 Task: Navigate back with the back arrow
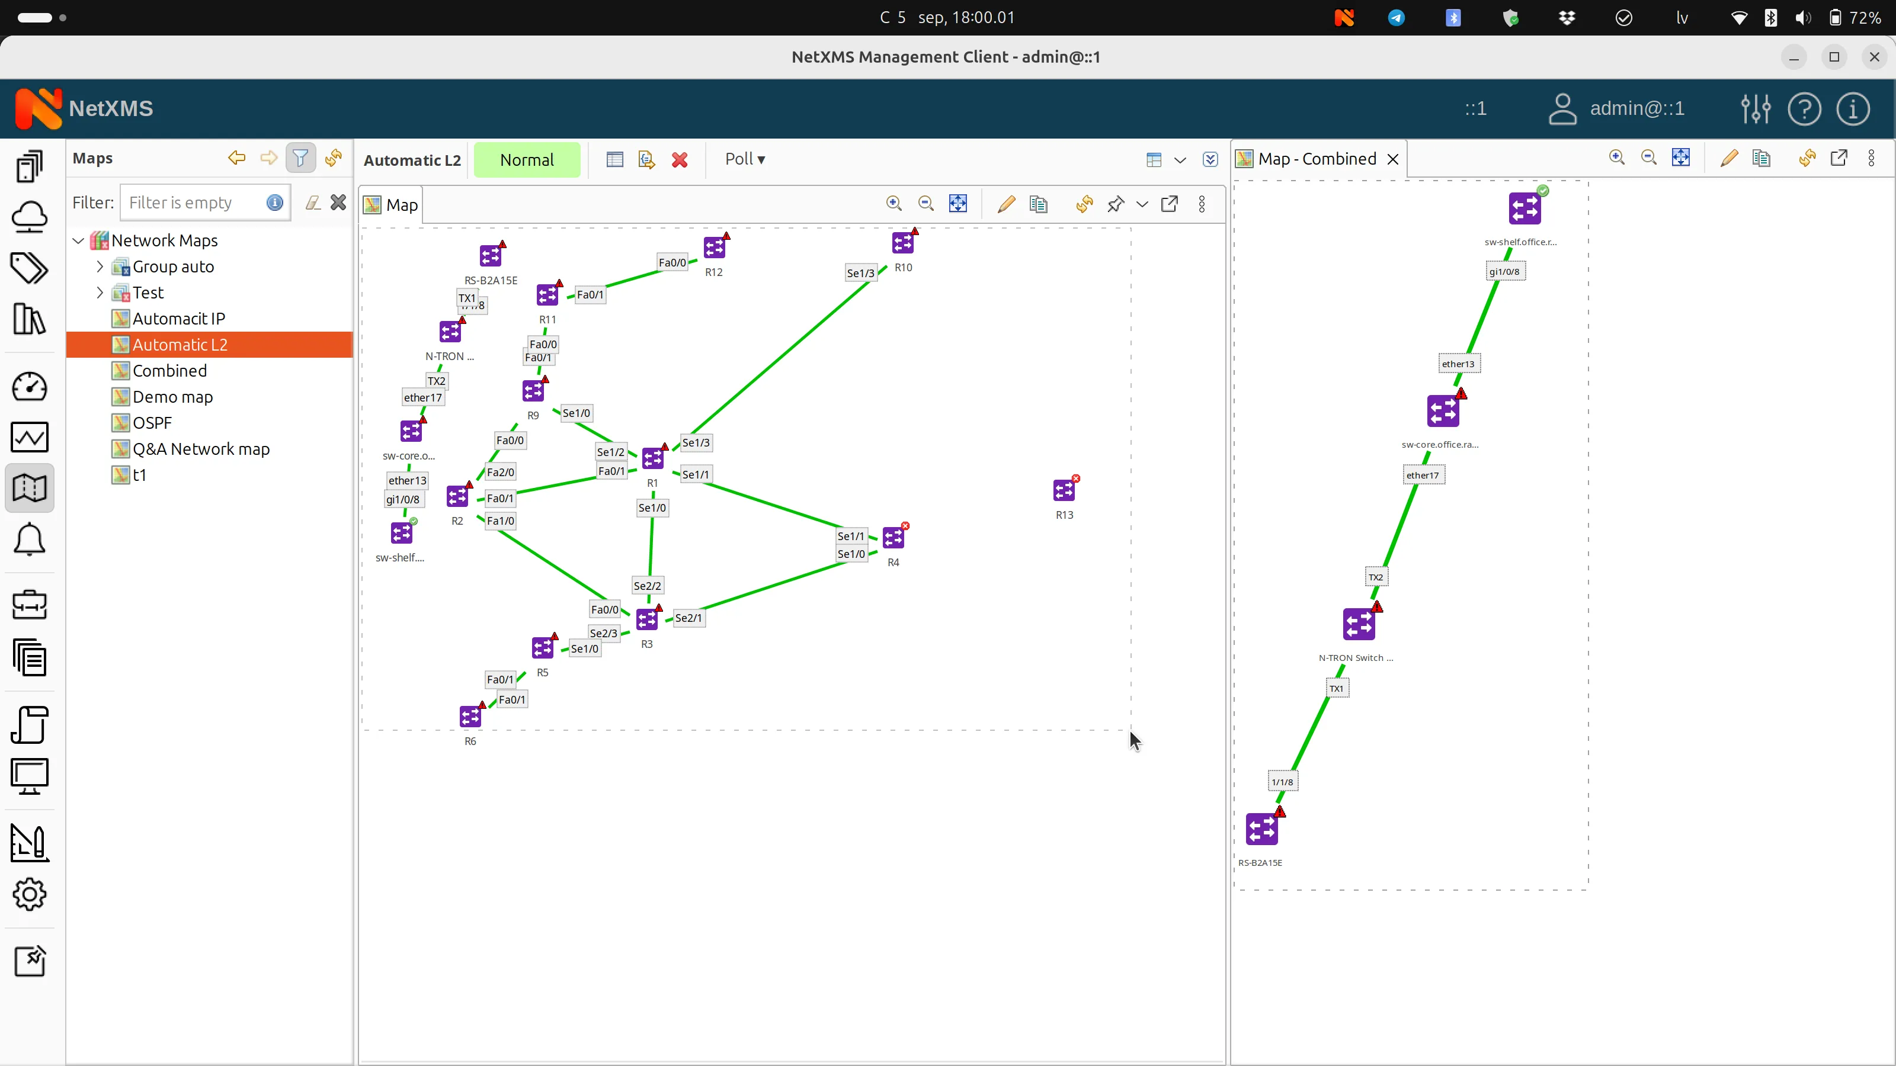[x=236, y=158]
